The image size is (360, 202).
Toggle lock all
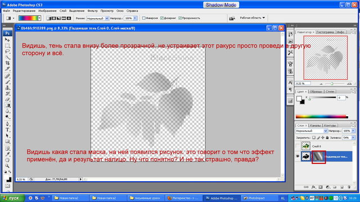pyautogui.click(x=327, y=137)
